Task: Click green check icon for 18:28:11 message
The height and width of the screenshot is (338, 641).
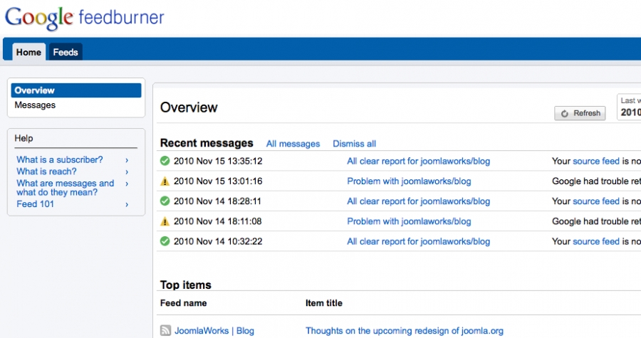Action: (165, 201)
